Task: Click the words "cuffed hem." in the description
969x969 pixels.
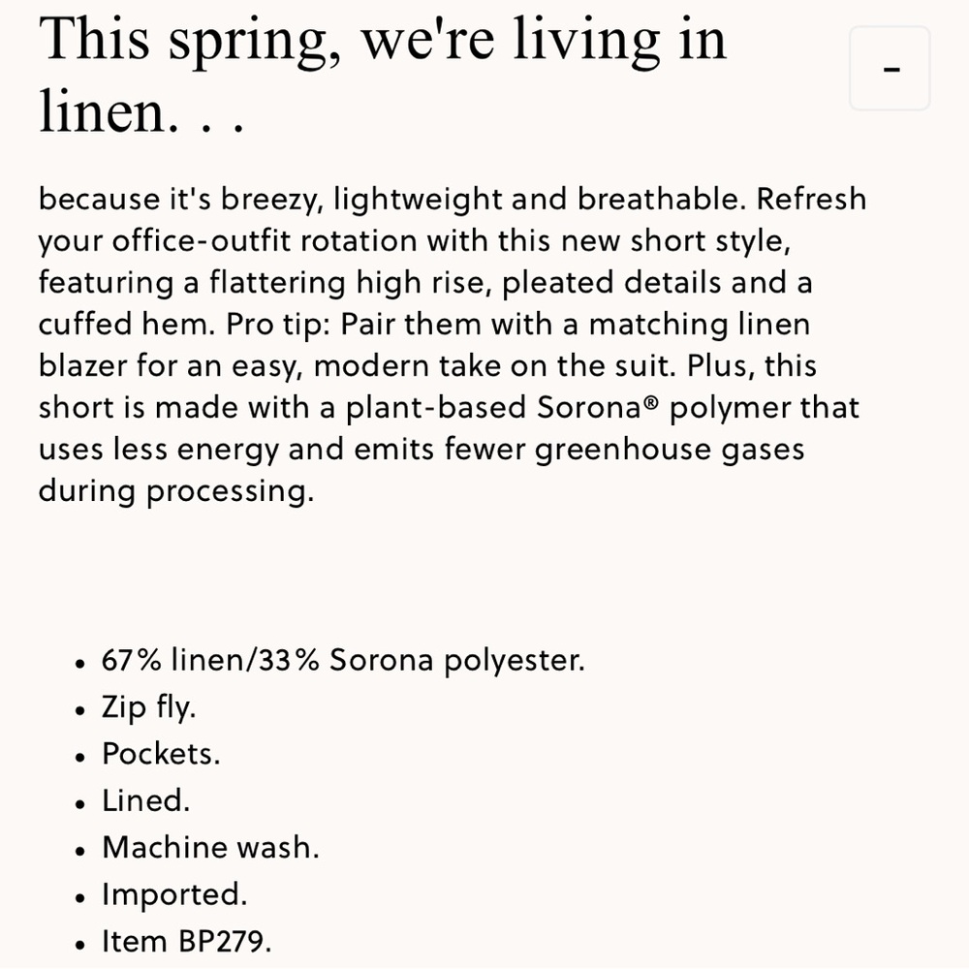Action: tap(127, 324)
